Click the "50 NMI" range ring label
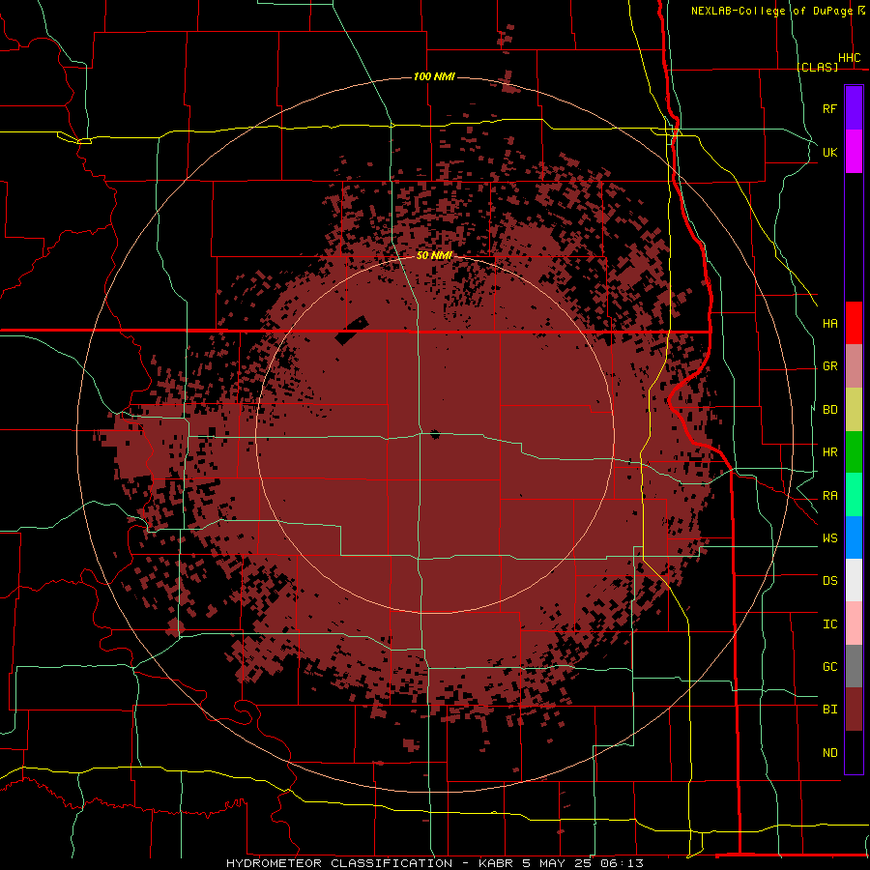870x870 pixels. (434, 255)
